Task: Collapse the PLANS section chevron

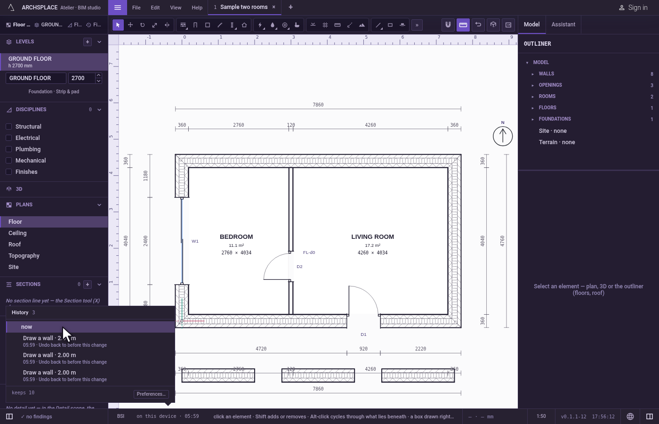Action: (99, 205)
